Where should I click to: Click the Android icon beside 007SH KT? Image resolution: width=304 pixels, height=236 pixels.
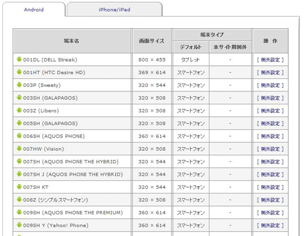click(19, 187)
